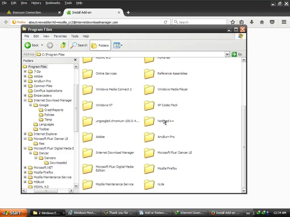Close the Folders side pane

click(75, 60)
